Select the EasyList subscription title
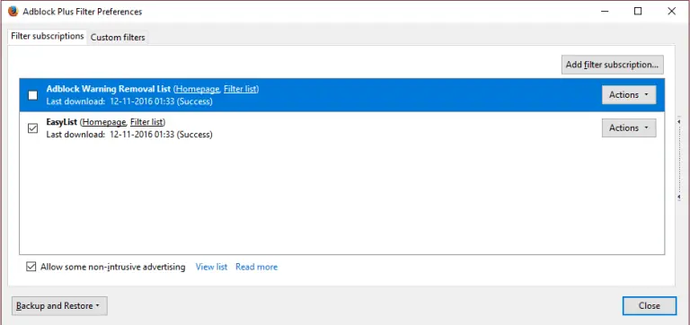Screen dimensions: 690x325 pos(62,122)
